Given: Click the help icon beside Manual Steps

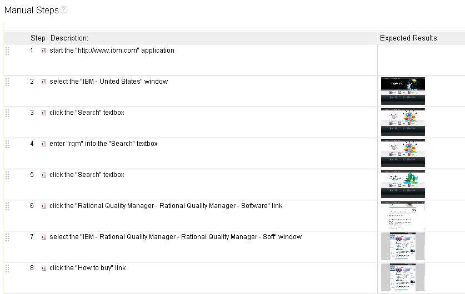Looking at the screenshot, I should point(63,11).
